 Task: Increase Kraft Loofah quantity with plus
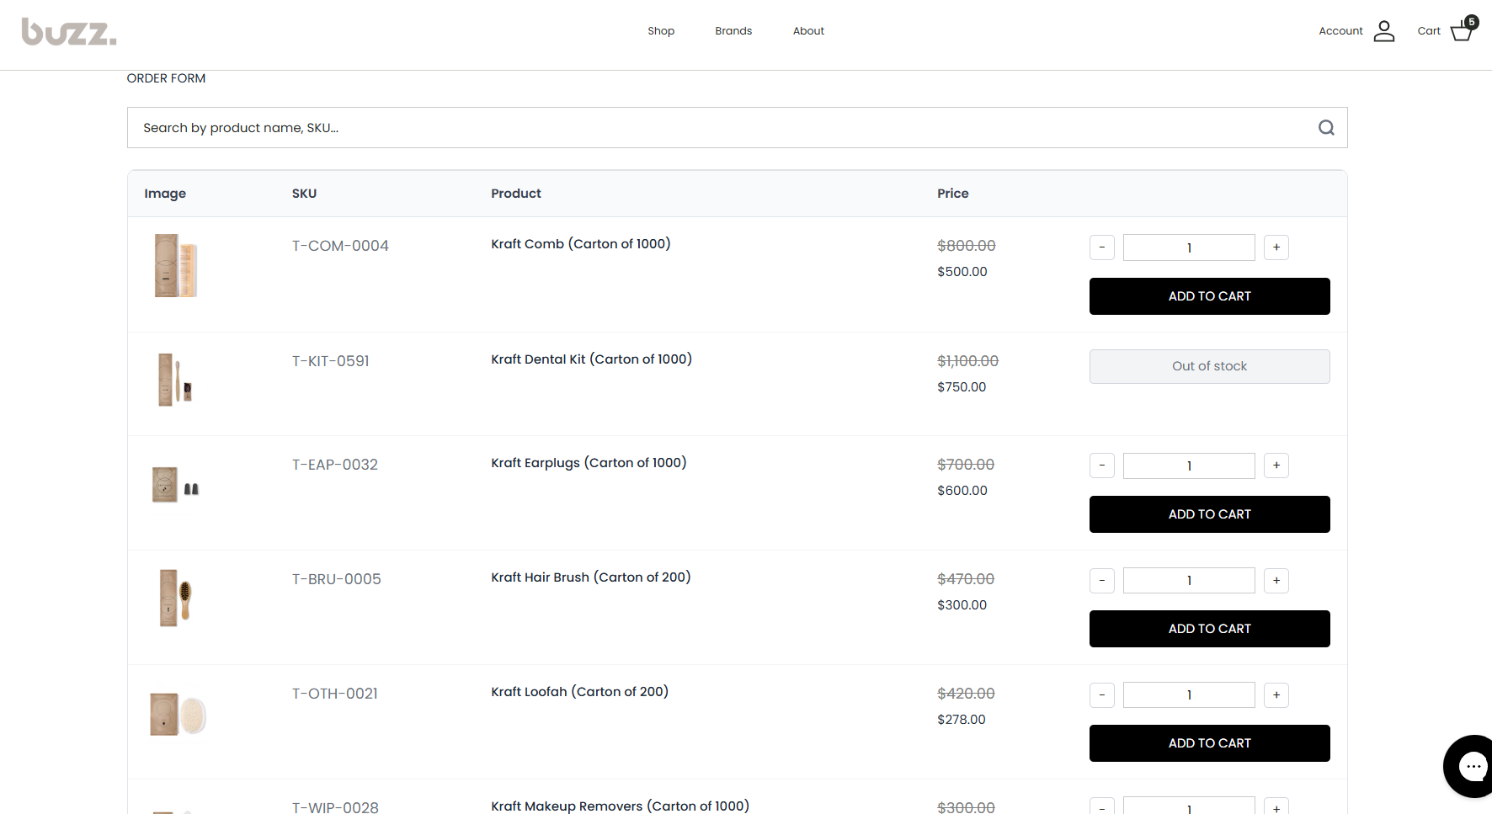click(x=1276, y=695)
